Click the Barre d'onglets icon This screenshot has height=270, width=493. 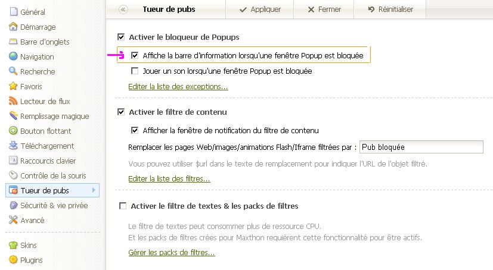point(13,42)
